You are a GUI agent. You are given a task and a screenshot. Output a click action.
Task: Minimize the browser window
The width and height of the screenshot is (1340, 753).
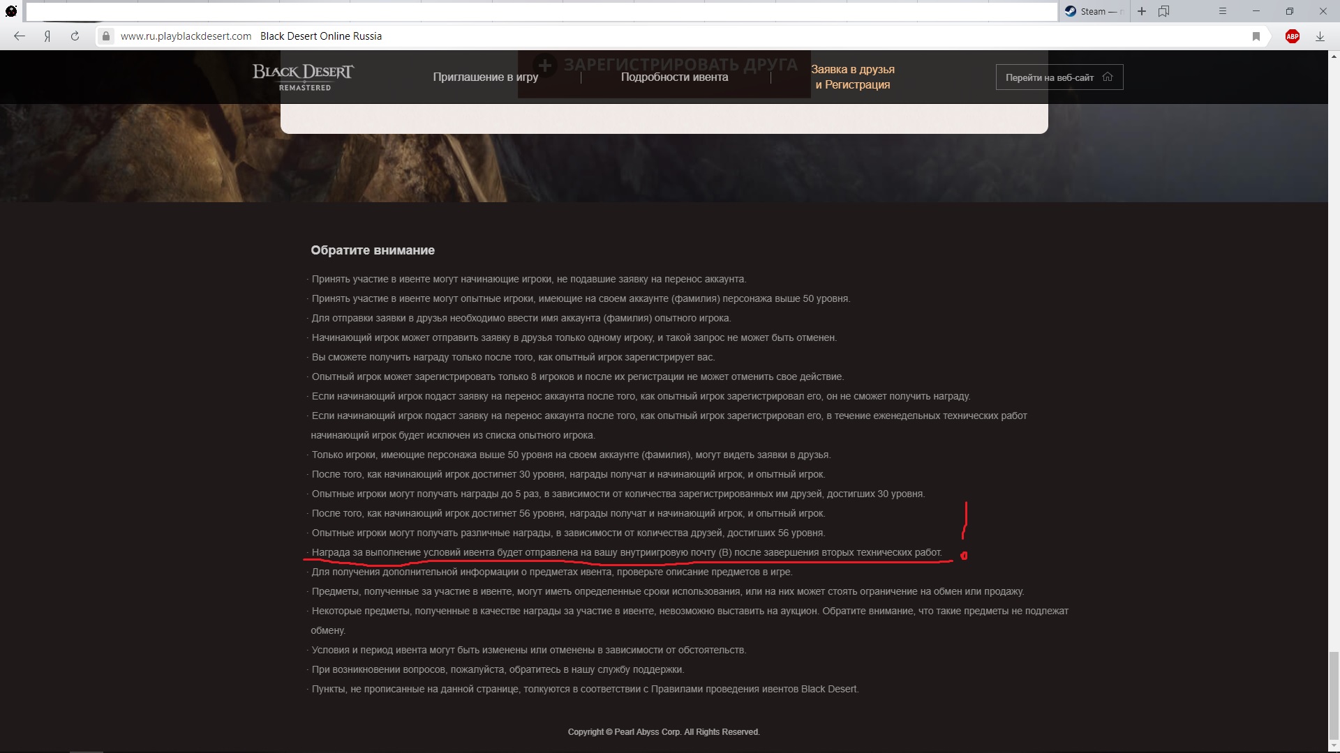pyautogui.click(x=1256, y=11)
